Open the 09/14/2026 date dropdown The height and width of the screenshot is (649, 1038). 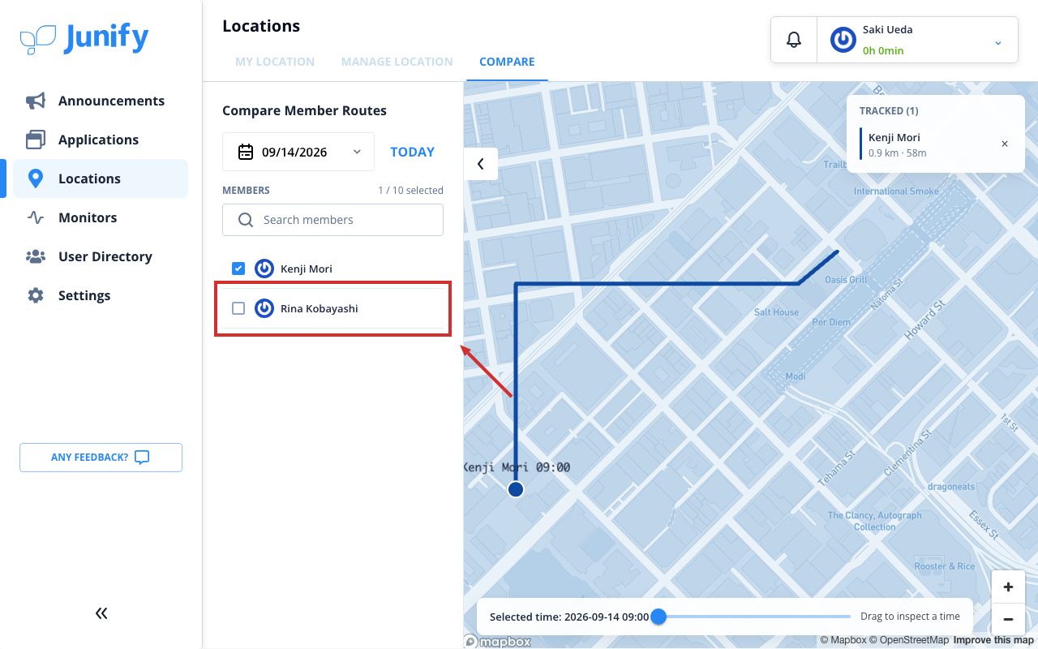298,152
